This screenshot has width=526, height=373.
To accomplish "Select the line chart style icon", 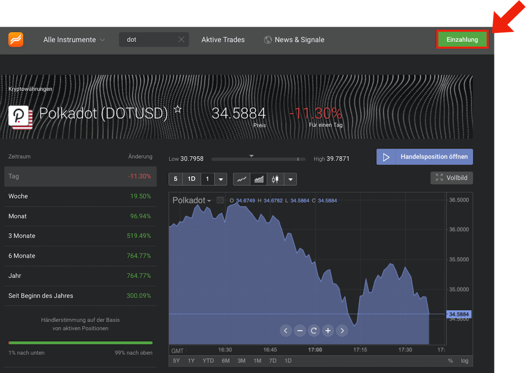I will [x=242, y=179].
